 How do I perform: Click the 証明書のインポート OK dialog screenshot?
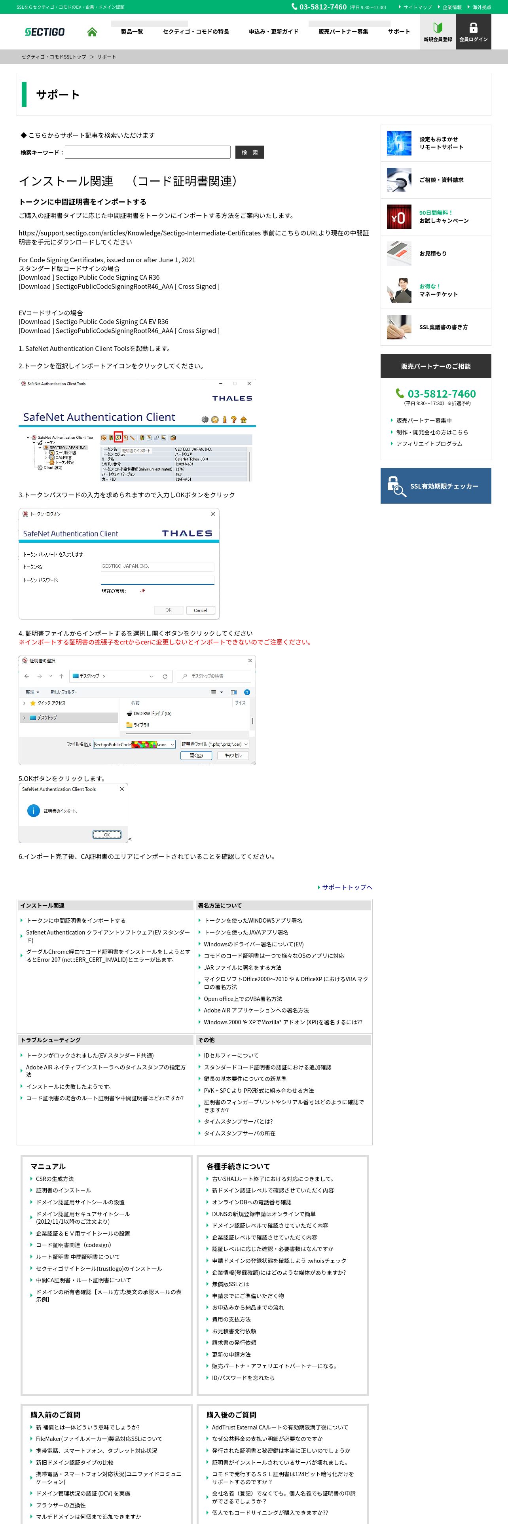tap(73, 813)
